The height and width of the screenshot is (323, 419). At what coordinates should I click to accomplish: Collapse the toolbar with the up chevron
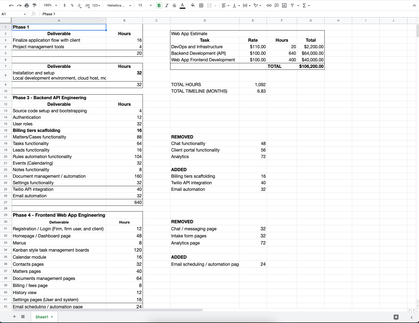click(x=414, y=5)
